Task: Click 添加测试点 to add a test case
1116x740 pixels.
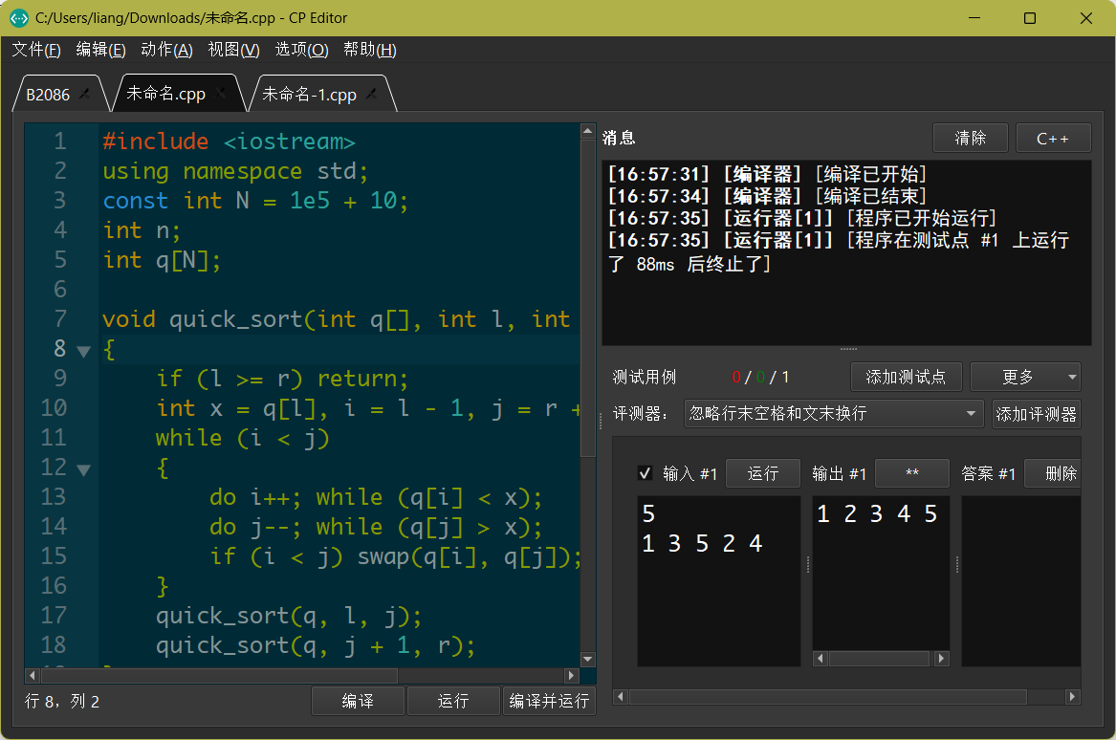Action: click(906, 377)
